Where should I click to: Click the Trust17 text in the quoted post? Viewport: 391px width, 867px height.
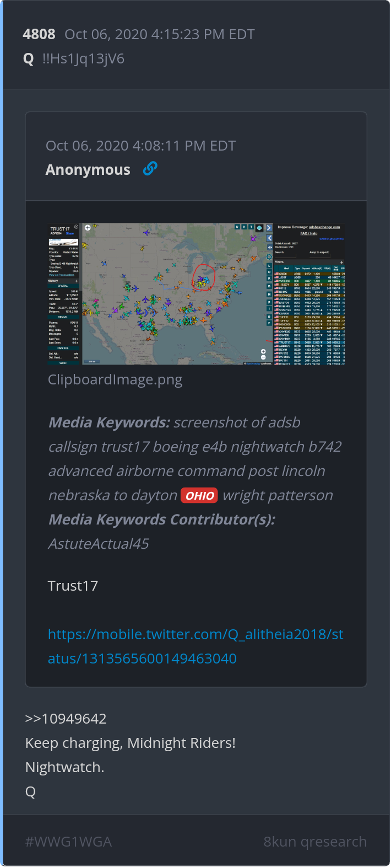pyautogui.click(x=73, y=586)
